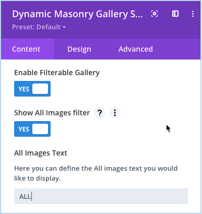Show help for Show All Images filter
The width and height of the screenshot is (202, 214).
coord(100,113)
